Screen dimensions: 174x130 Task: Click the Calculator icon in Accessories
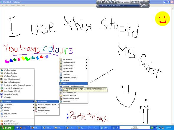point(61,75)
